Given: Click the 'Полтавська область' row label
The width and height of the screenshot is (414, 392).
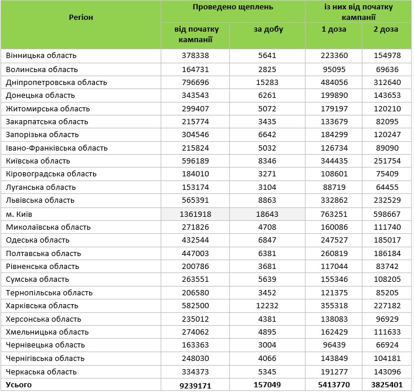Looking at the screenshot, I should [x=43, y=254].
